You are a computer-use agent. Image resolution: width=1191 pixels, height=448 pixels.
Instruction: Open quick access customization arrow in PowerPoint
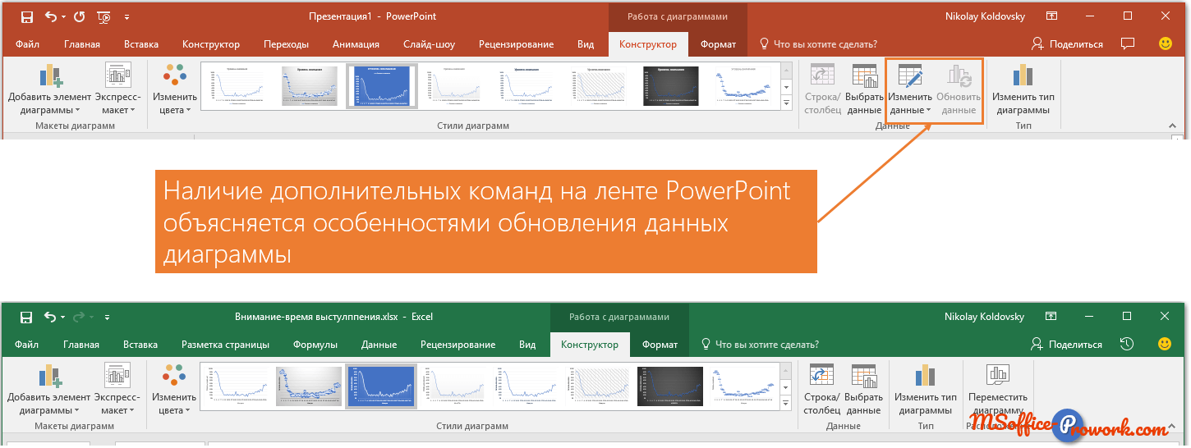pos(126,16)
